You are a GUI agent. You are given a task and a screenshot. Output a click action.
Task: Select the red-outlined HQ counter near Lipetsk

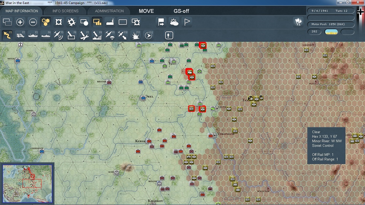[x=191, y=109]
